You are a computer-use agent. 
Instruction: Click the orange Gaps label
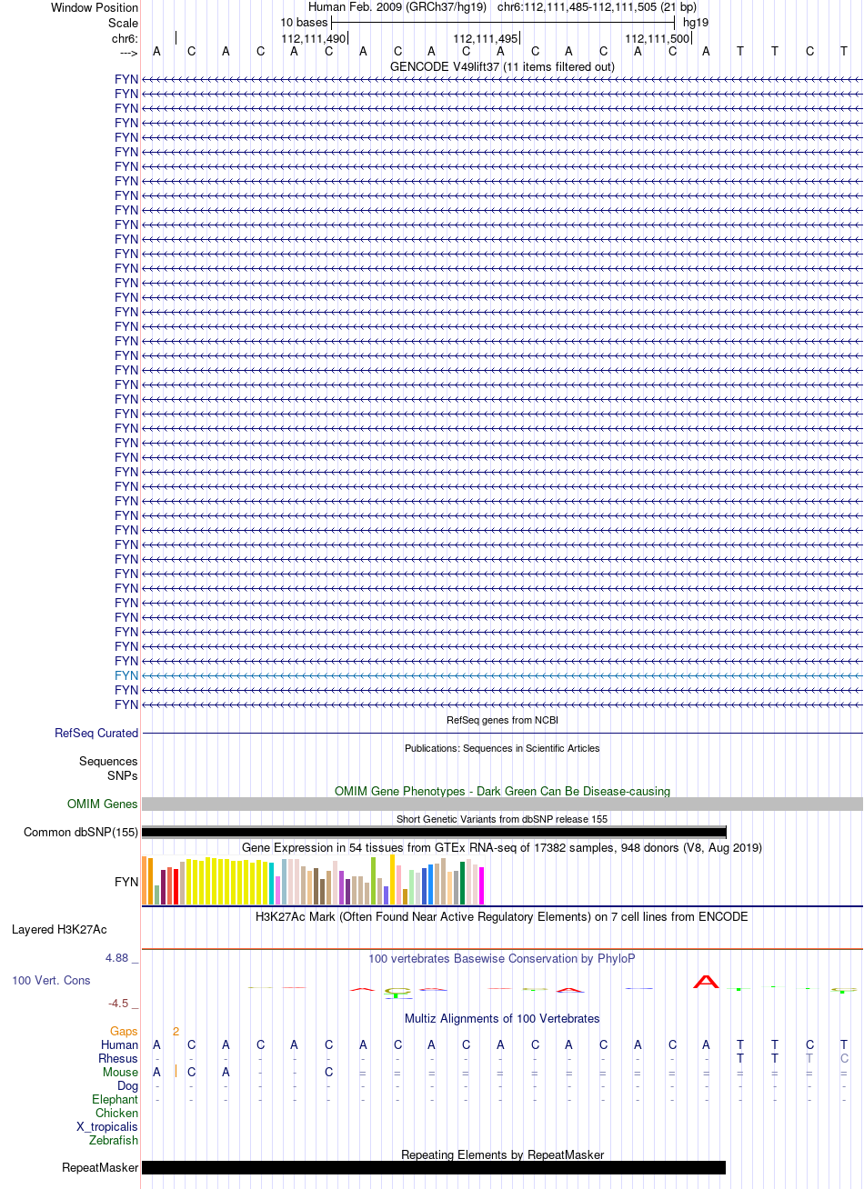pyautogui.click(x=125, y=1031)
